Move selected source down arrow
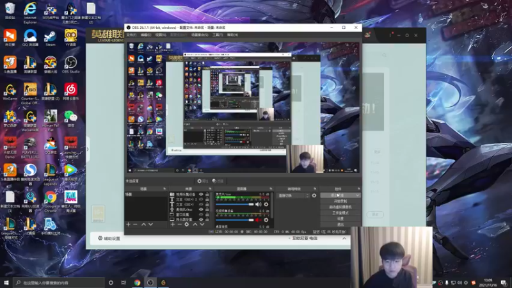This screenshot has width=512, height=288. [202, 225]
